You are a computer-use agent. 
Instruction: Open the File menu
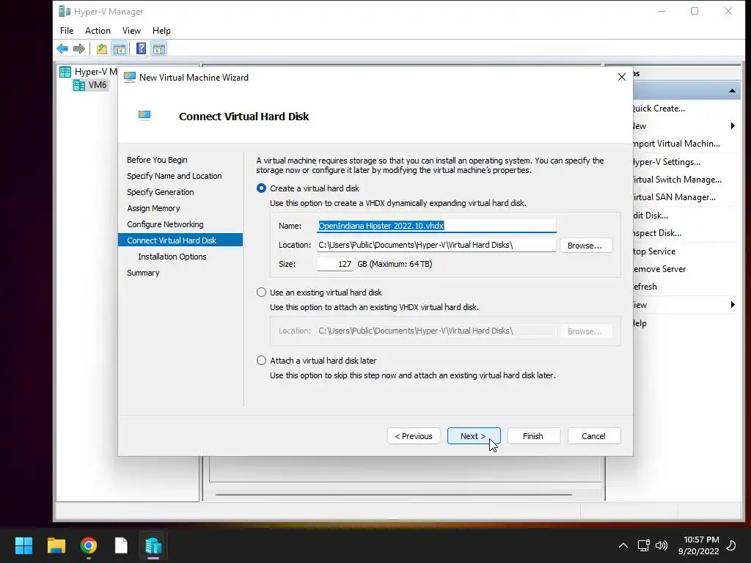(x=67, y=31)
